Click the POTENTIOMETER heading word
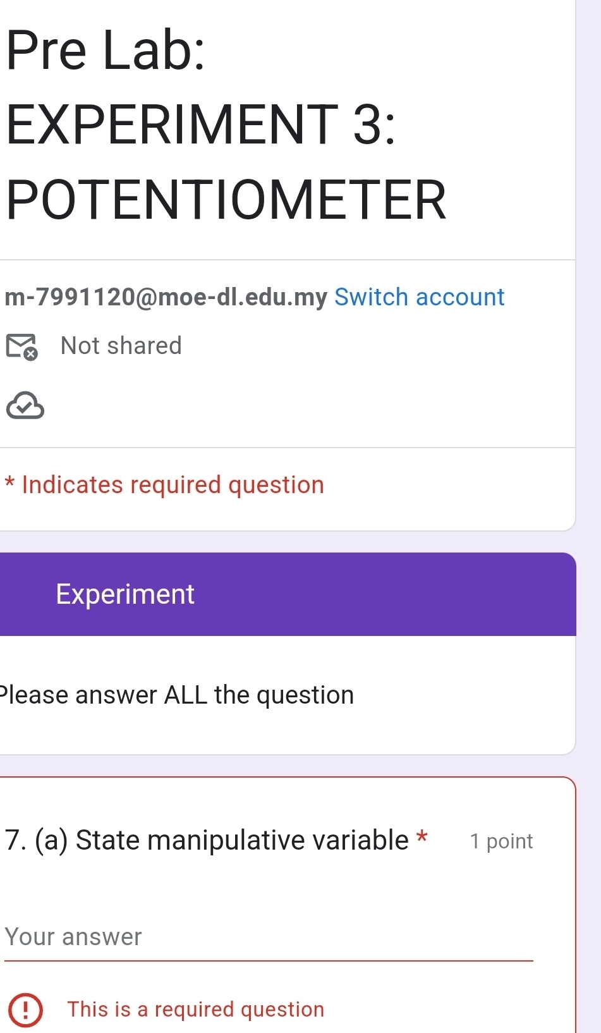 (x=226, y=200)
